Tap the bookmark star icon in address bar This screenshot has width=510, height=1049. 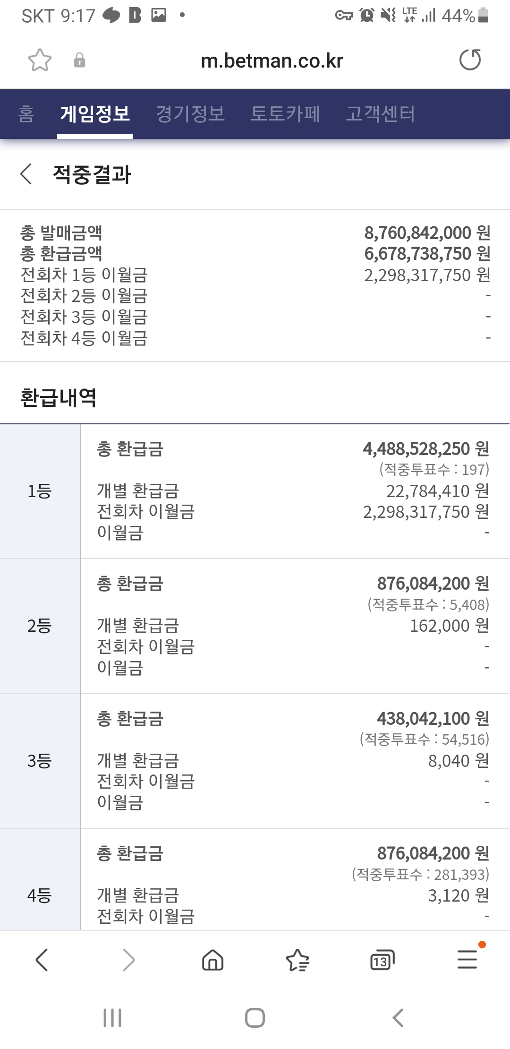[40, 60]
